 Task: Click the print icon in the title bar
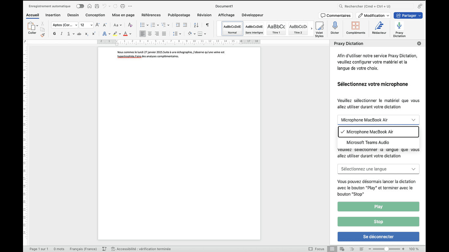(x=123, y=6)
